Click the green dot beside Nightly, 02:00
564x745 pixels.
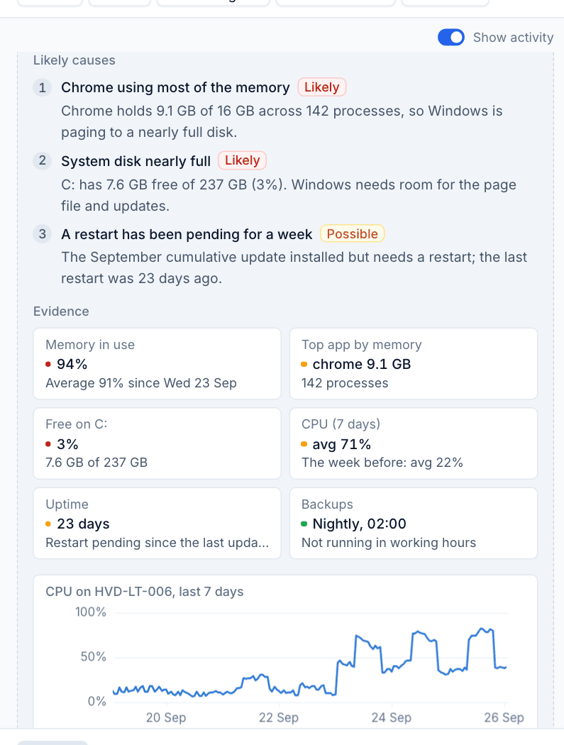click(x=304, y=524)
